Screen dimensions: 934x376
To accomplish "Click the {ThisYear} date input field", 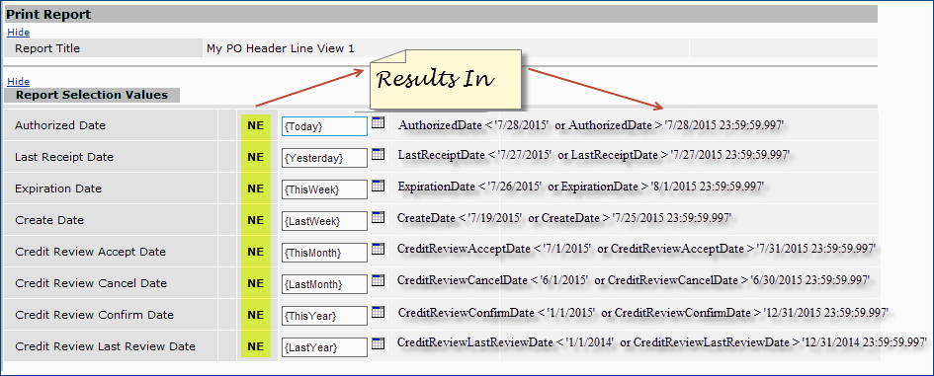I will tap(324, 316).
